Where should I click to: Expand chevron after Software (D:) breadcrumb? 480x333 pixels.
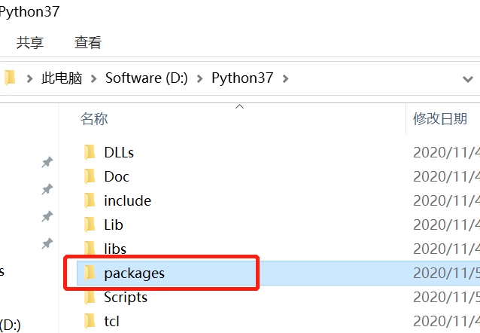(x=199, y=79)
